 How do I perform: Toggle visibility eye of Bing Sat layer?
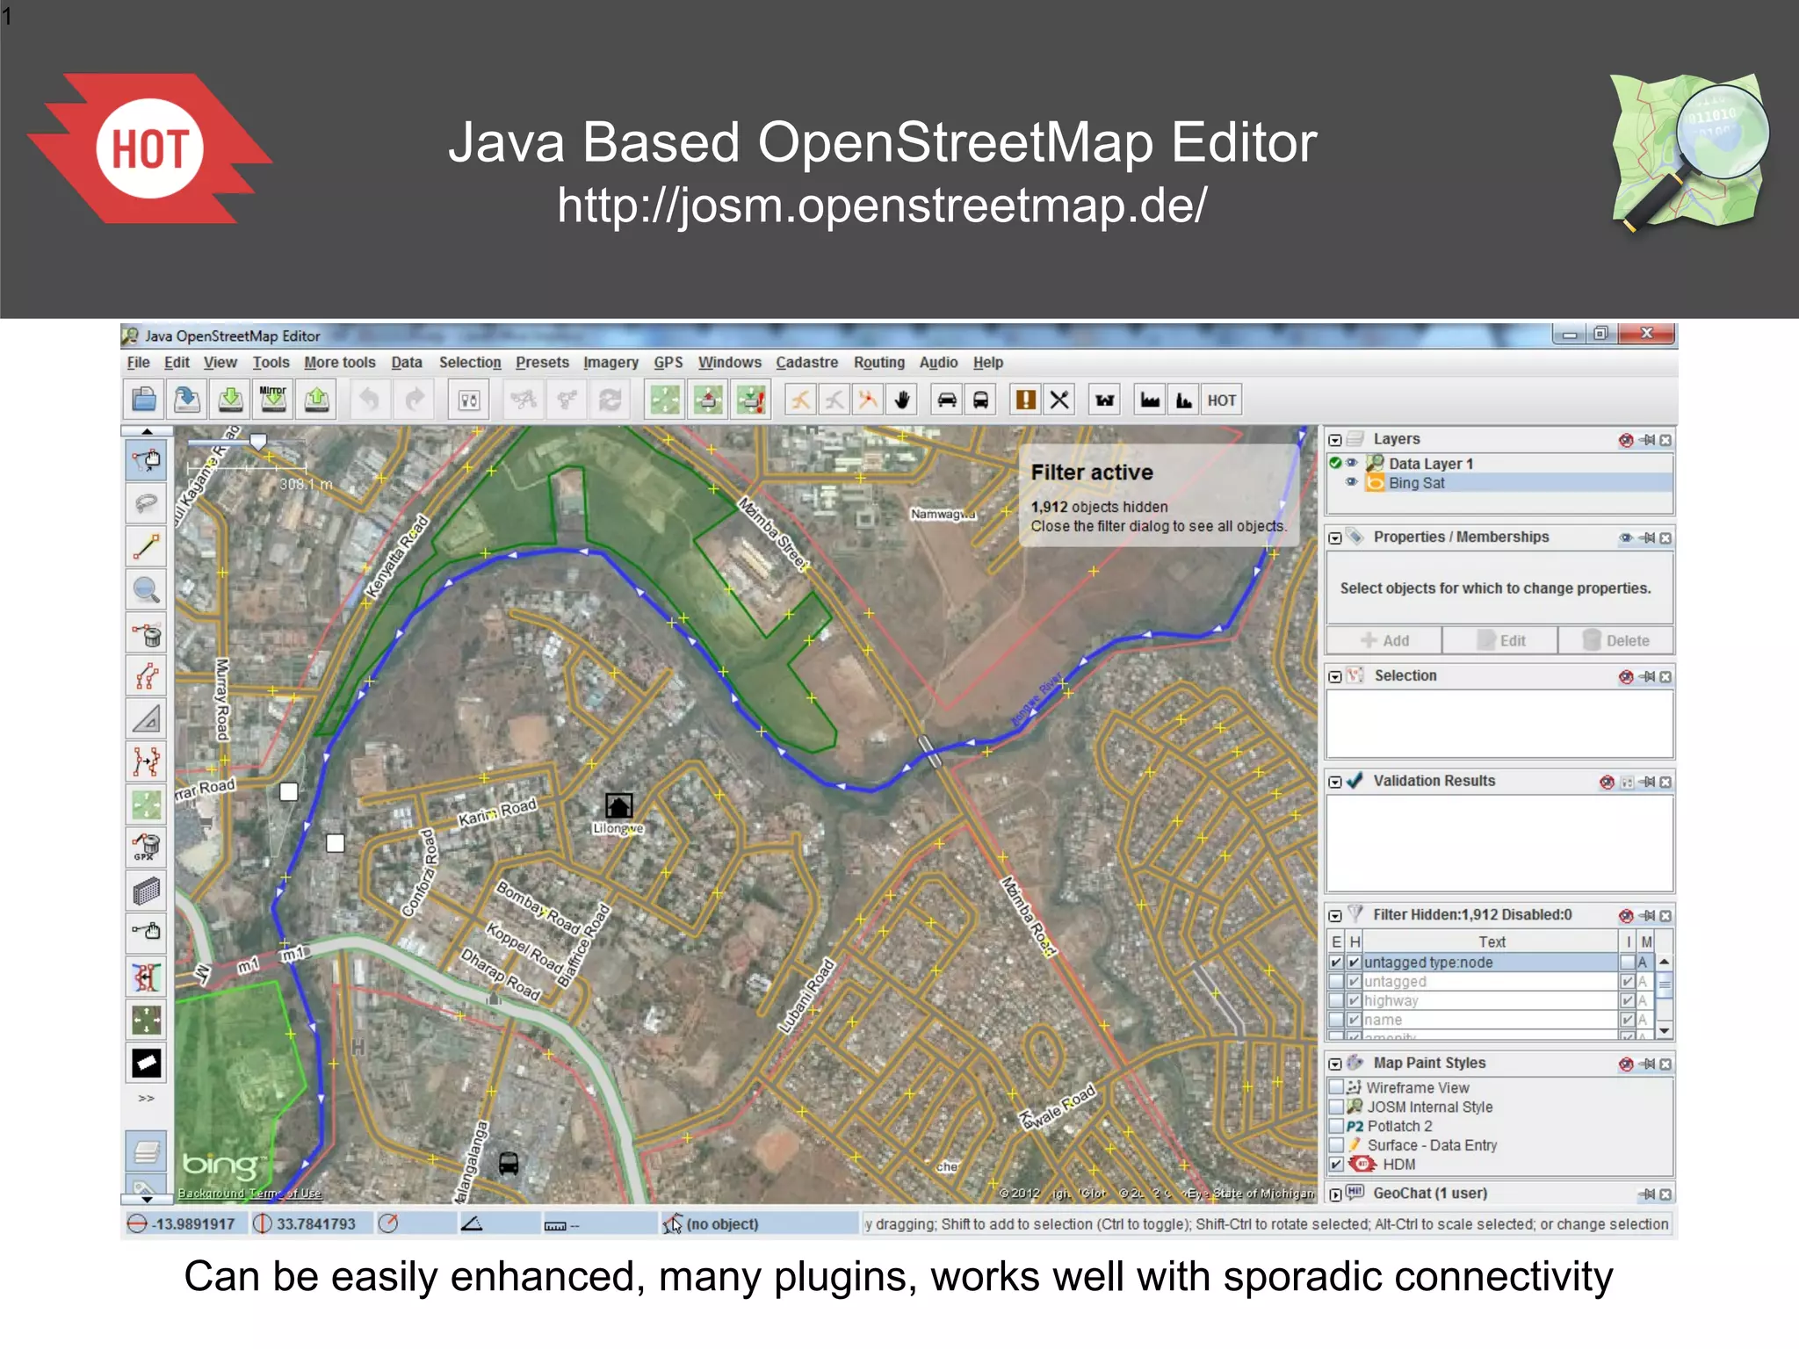pos(1352,482)
